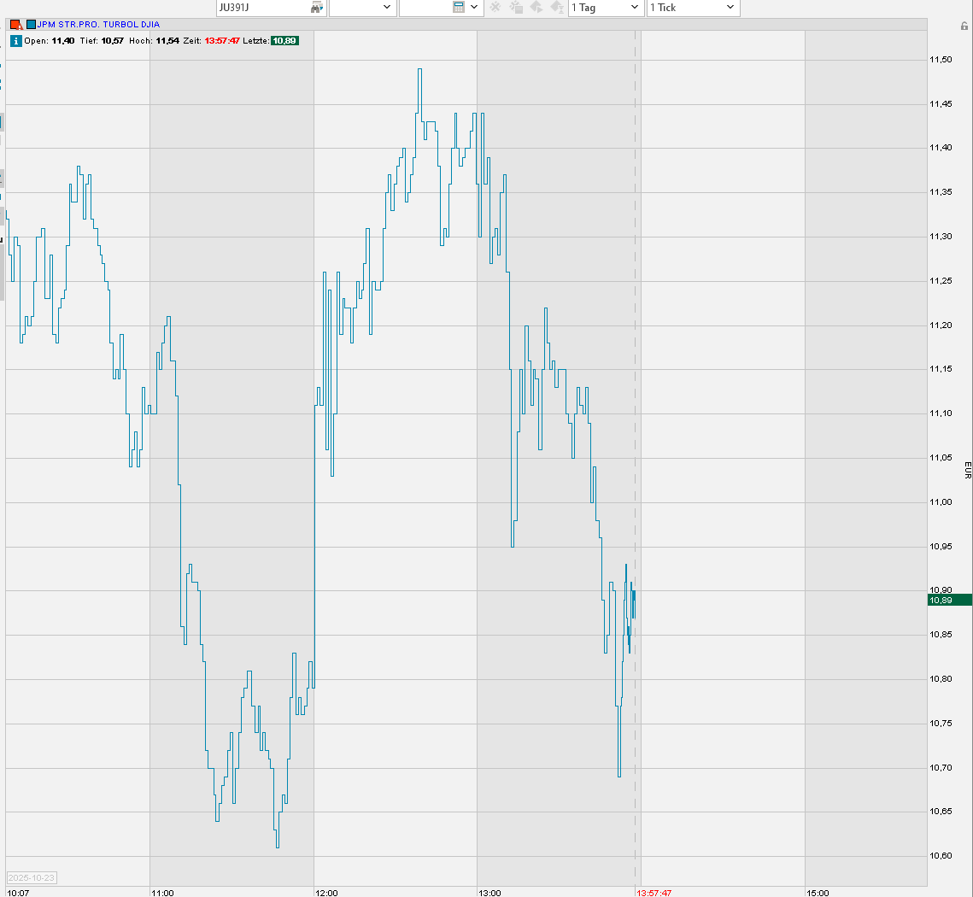This screenshot has width=973, height=897.
Task: Expand the 1 Tag time range dropdown
Action: [606, 8]
